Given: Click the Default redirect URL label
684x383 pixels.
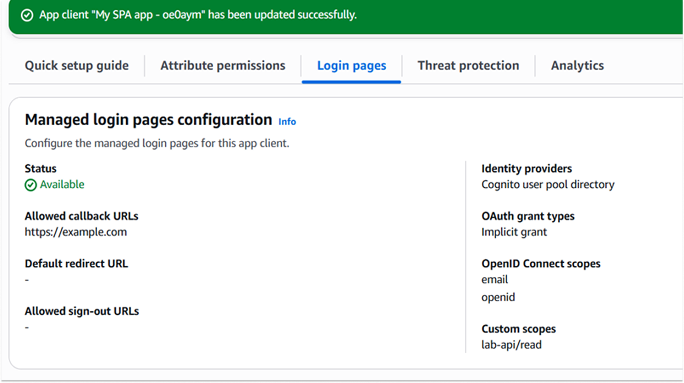Looking at the screenshot, I should [76, 264].
